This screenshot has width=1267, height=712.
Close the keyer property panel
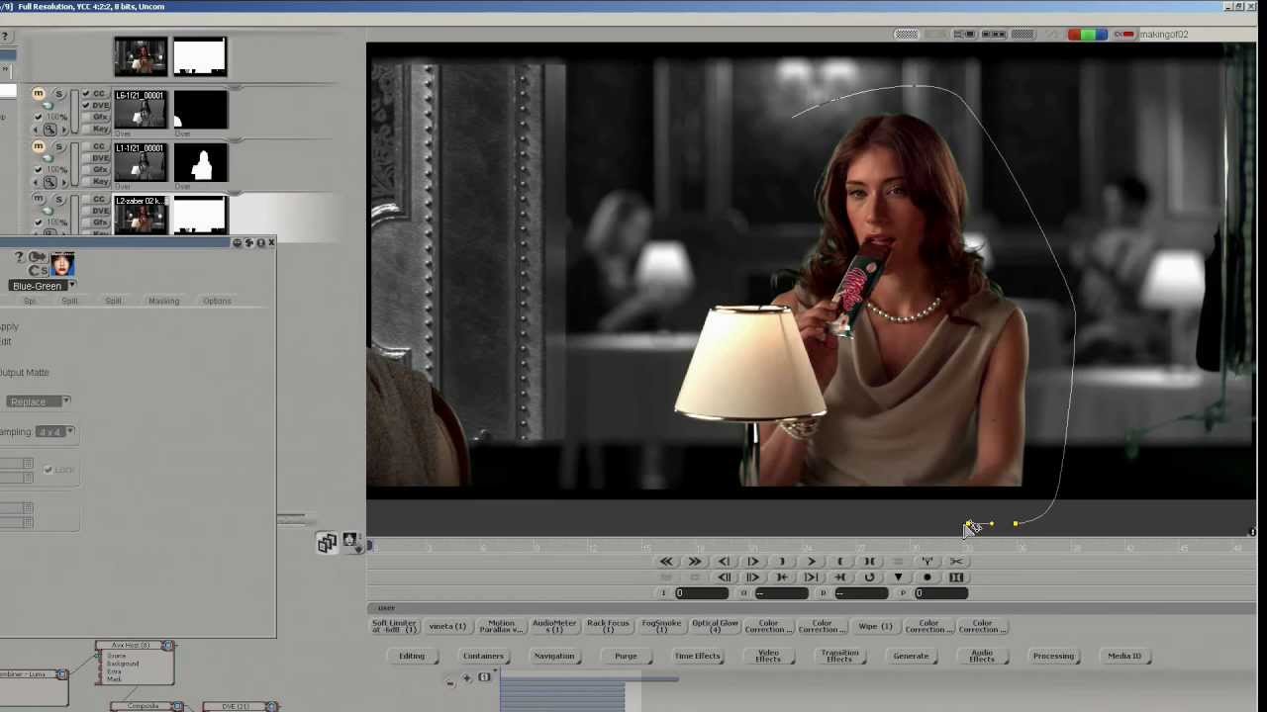(271, 242)
